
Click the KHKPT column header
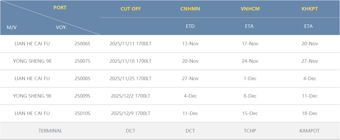(x=309, y=9)
